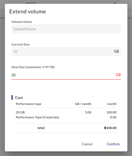
Task: Click the Cancel button
Action: 87,144
